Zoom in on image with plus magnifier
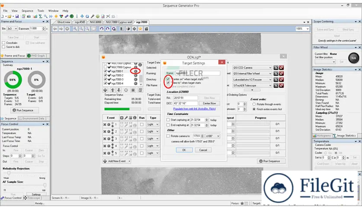The image size is (362, 209). tap(75, 29)
